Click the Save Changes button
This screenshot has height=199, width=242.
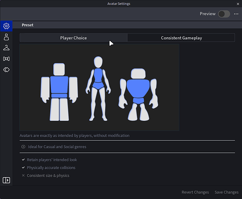click(227, 192)
